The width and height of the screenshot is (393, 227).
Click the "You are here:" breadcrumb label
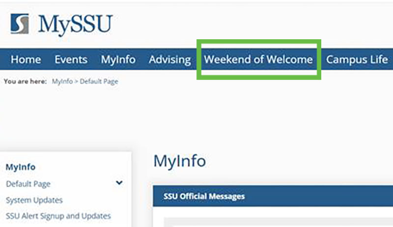(x=25, y=81)
